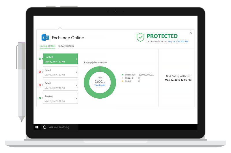Click the orange Failed legend dot
This screenshot has width=231, height=153.
[x=122, y=81]
